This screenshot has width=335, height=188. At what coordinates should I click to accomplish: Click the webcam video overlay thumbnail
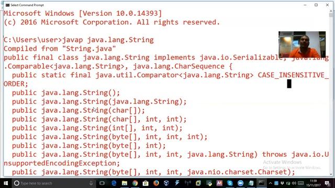302,44
